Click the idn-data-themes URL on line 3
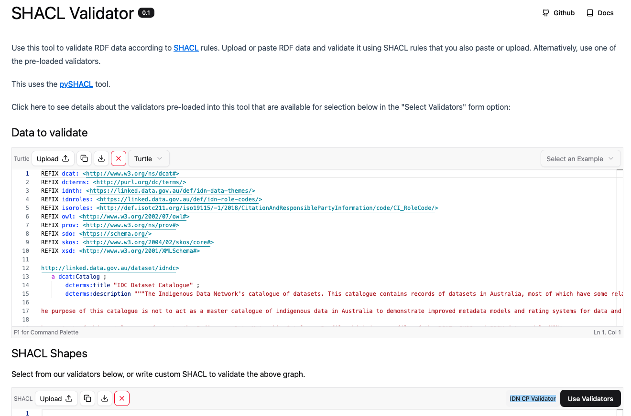 pyautogui.click(x=170, y=191)
